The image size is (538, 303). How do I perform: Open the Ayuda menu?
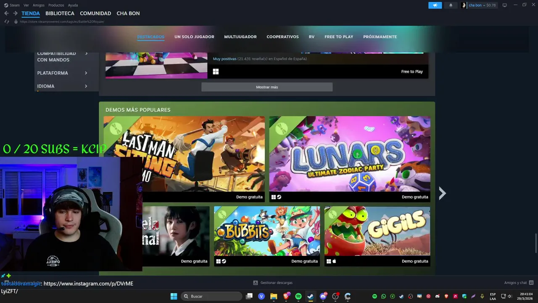73,5
